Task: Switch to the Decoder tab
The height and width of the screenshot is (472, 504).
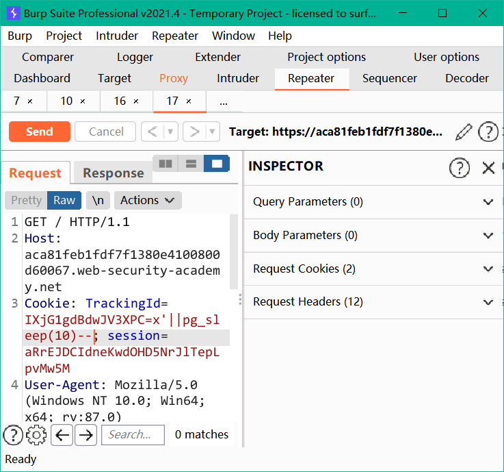Action: (467, 78)
